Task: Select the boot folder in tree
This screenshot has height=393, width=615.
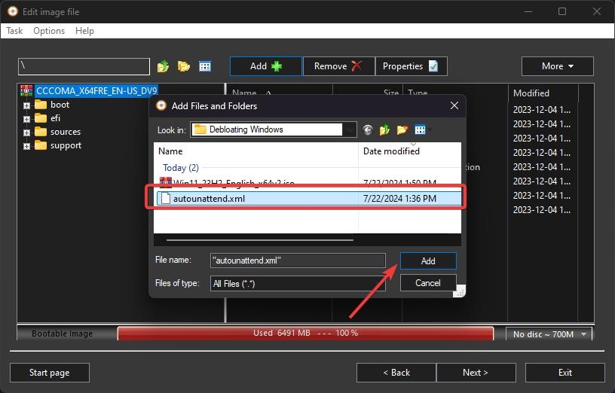Action: point(60,105)
